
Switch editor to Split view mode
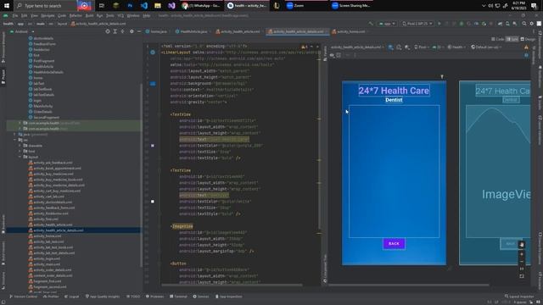tap(512, 39)
